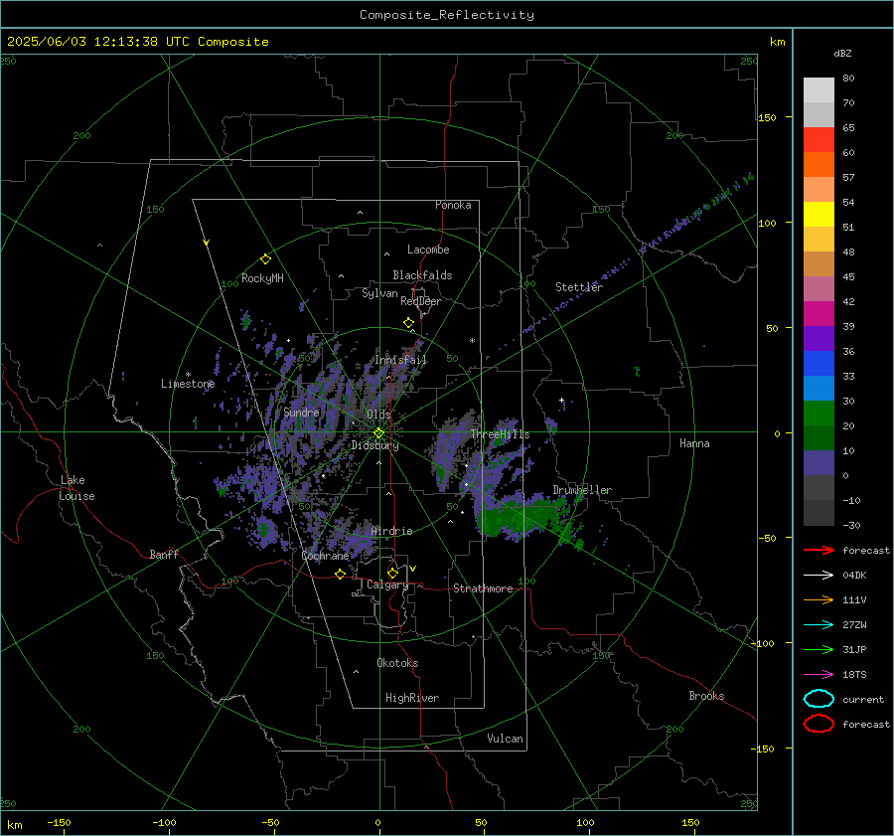Select the 20 dBZ green color swatch
Viewport: 894px width, 836px height.
819,414
